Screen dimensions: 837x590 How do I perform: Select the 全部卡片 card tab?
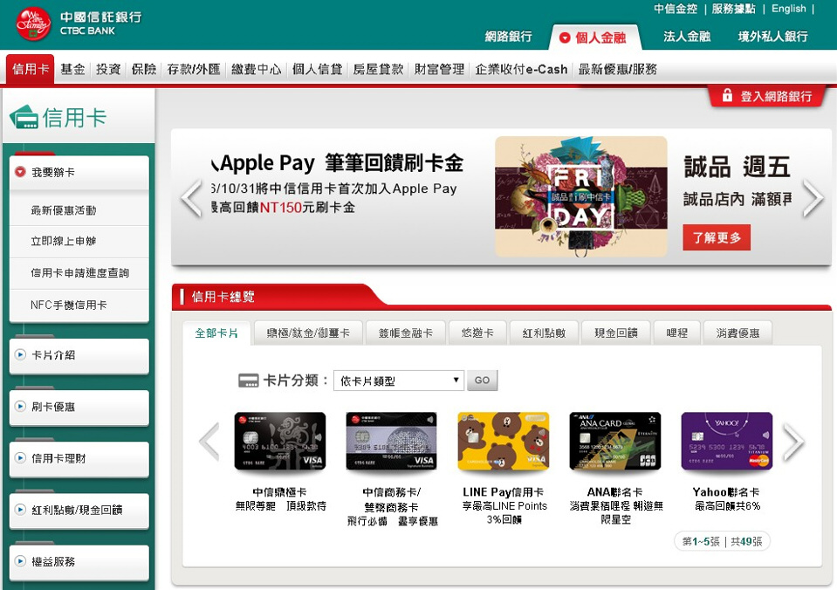click(x=216, y=333)
